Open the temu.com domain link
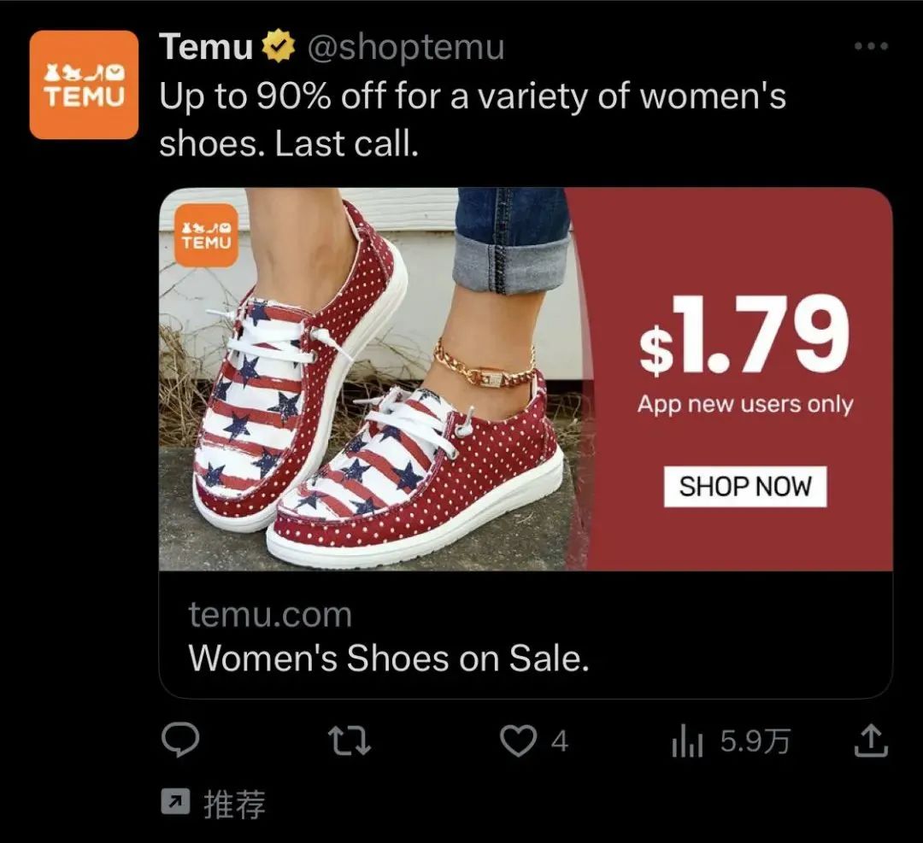Viewport: 923px width, 843px height. [270, 615]
